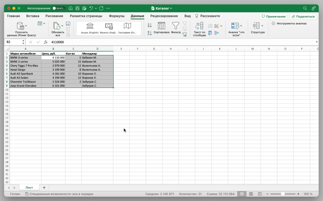Viewport: 323px width, 201px height.
Task: Open the Undo history dropdown arrow
Action: [96, 8]
